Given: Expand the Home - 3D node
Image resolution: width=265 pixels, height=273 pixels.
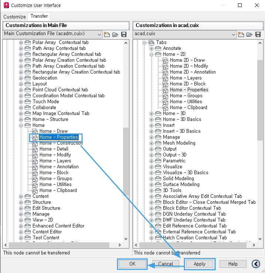Looking at the screenshot, I should pyautogui.click(x=151, y=114).
